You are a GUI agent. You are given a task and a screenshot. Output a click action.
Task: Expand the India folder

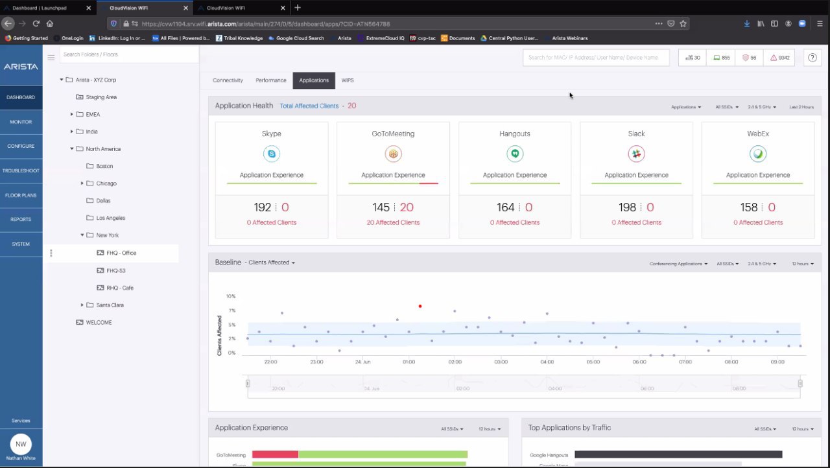72,132
